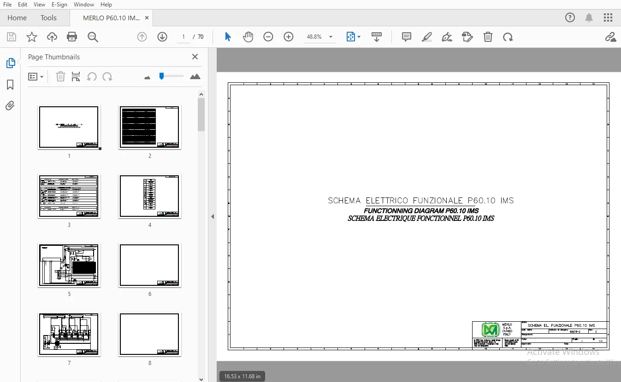Select page 4 thumbnail
Screen dimensions: 621x382
(150, 196)
